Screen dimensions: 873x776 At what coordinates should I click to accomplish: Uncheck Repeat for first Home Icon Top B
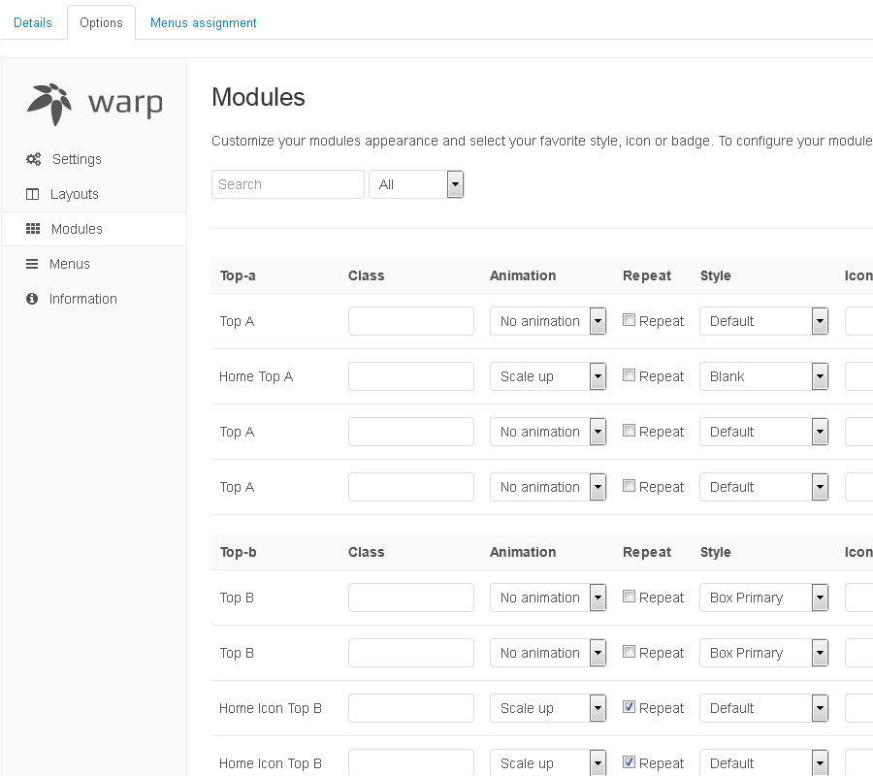coord(629,707)
